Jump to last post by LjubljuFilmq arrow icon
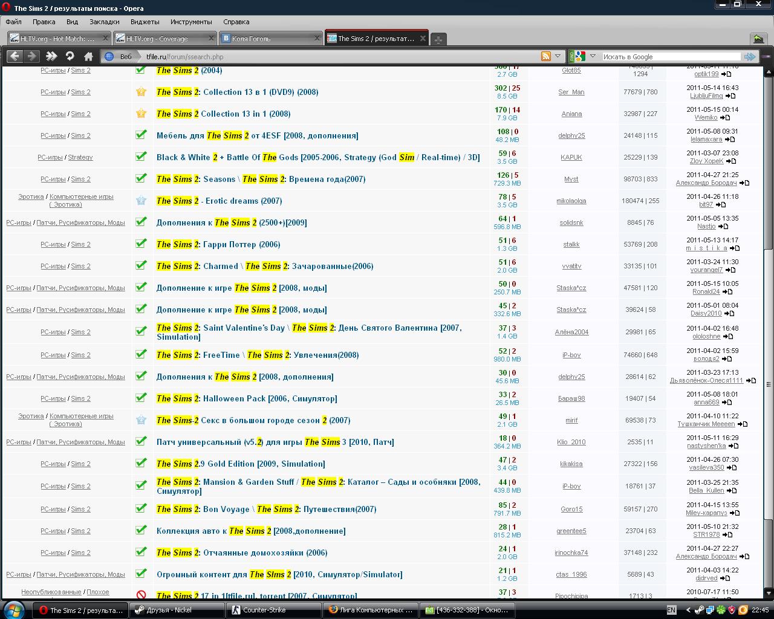This screenshot has height=619, width=774. pos(730,96)
